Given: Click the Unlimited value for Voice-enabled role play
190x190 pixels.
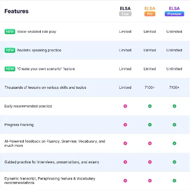Looking at the screenshot, I should click(x=174, y=31).
